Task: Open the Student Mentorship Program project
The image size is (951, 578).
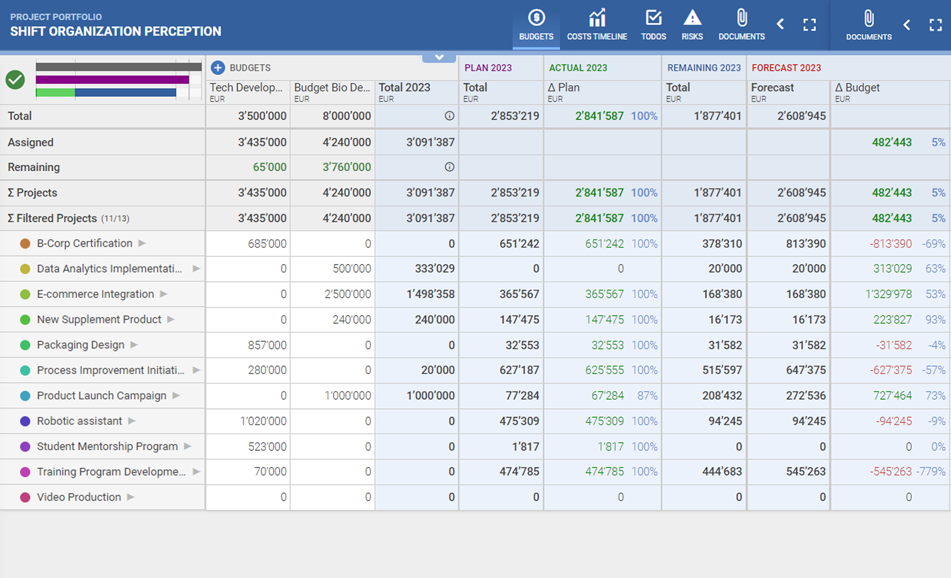Action: (107, 447)
